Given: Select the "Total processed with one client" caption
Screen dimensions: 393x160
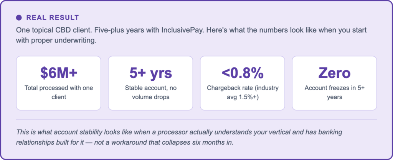Looking at the screenshot, I should click(x=58, y=92).
